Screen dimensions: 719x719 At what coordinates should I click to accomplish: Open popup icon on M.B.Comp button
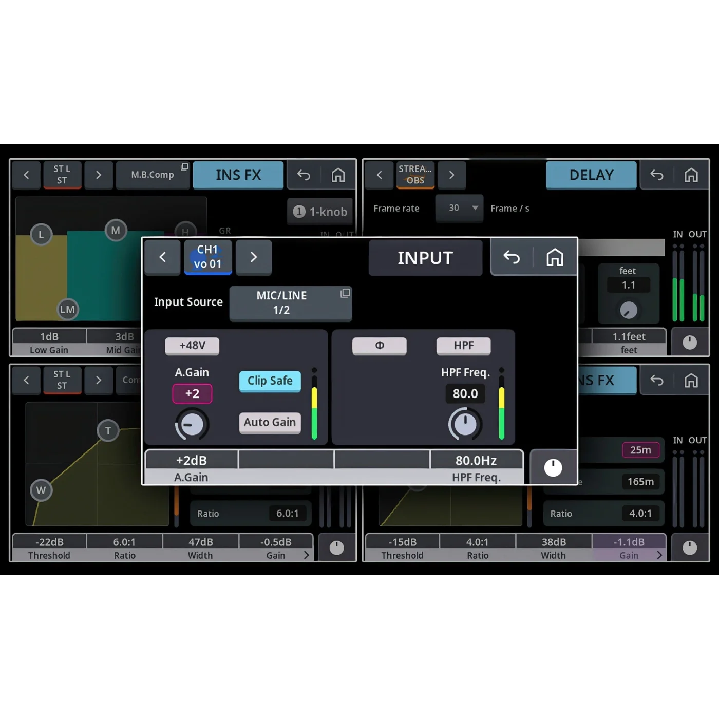(184, 167)
